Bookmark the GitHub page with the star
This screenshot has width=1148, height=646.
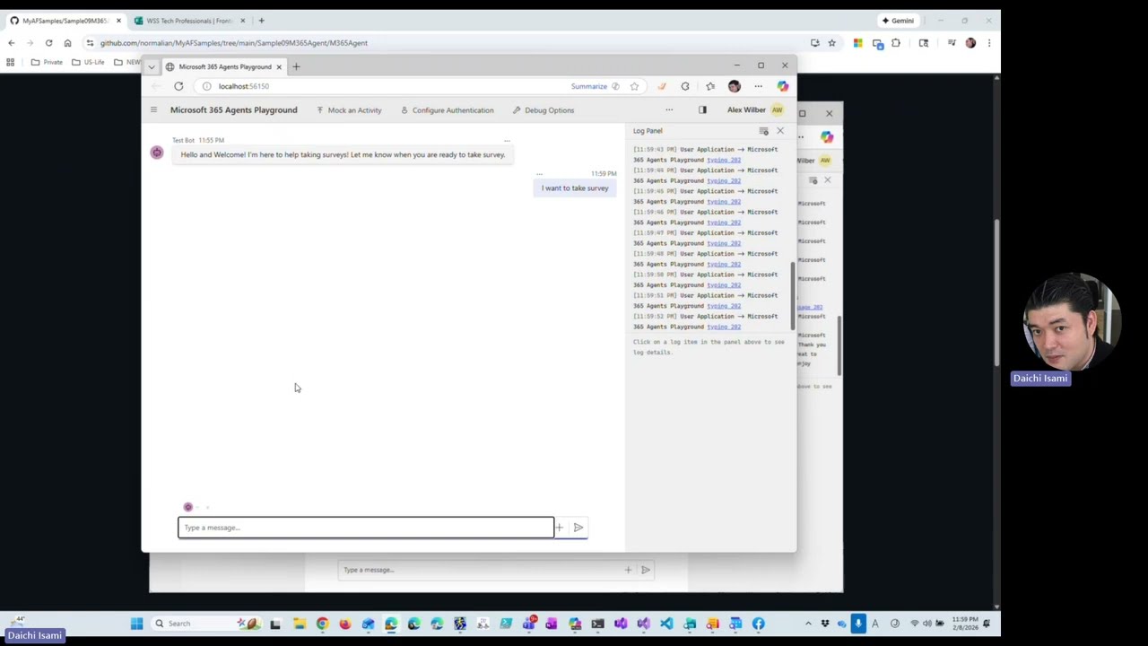831,43
